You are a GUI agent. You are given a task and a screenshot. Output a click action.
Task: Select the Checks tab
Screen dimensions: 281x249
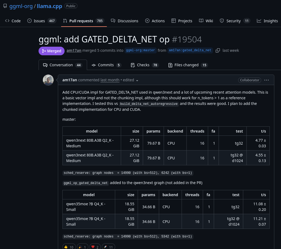(145, 65)
